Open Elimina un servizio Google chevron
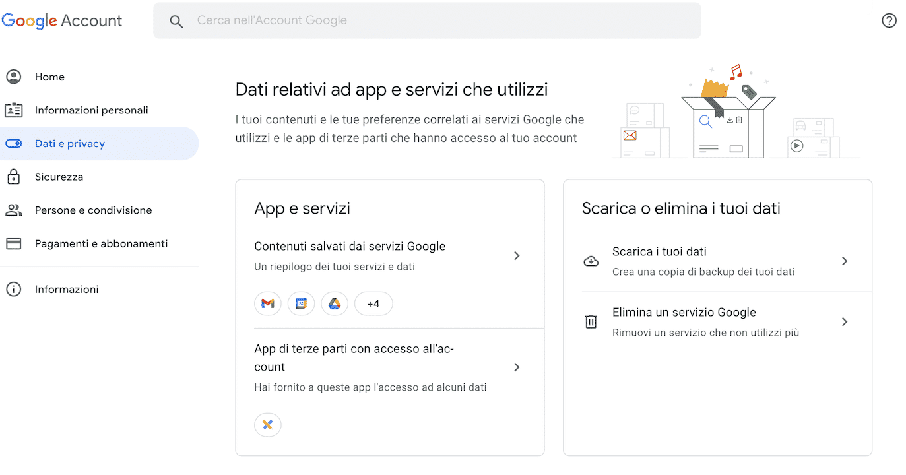The height and width of the screenshot is (475, 906). click(x=845, y=322)
